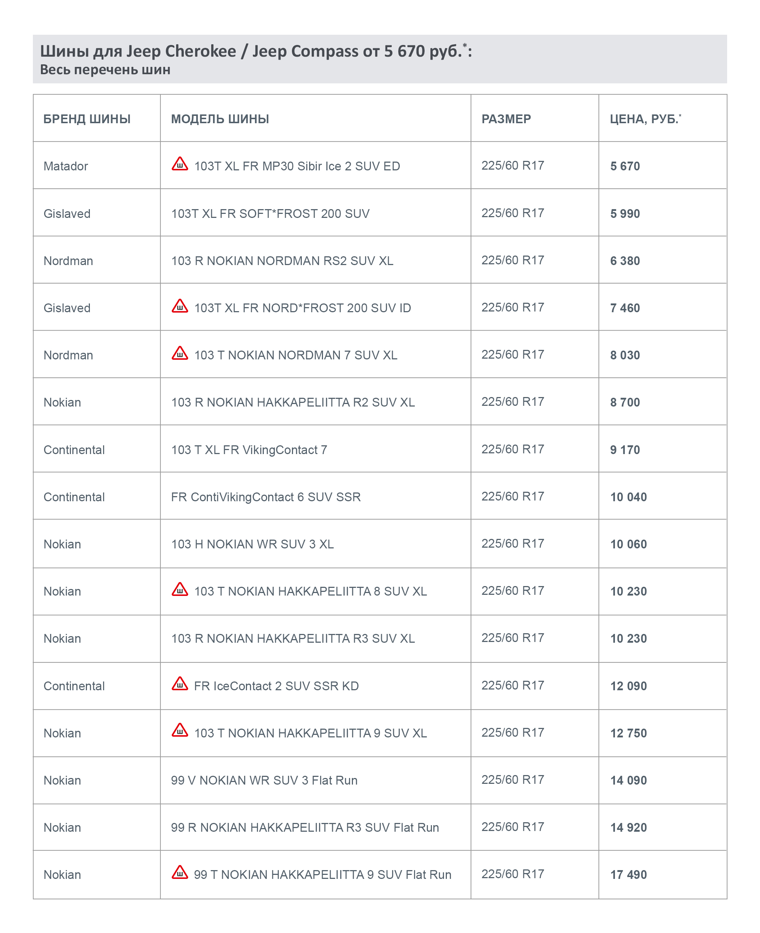Click studded icon beside IceContact 2 SUV SSR
This screenshot has height=933, width=760.
tap(179, 684)
